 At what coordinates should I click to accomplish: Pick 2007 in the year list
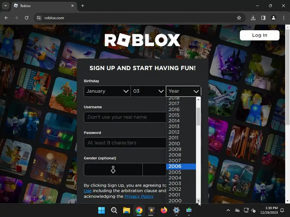point(181,161)
